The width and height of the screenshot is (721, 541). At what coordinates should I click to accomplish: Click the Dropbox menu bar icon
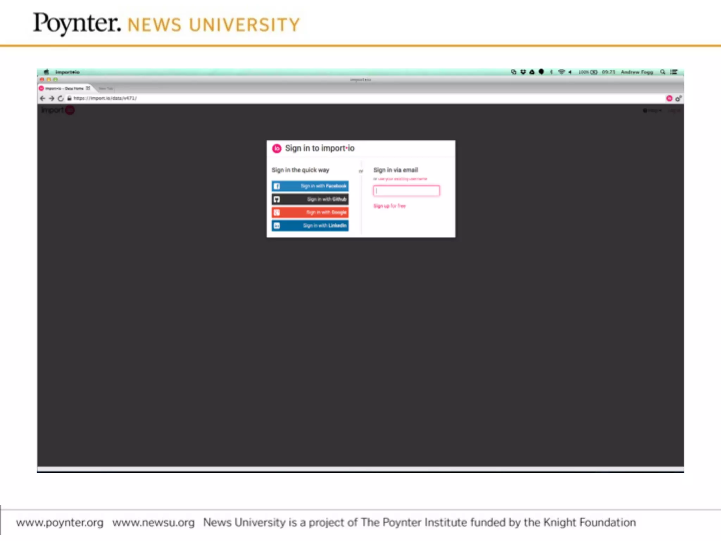pyautogui.click(x=523, y=72)
